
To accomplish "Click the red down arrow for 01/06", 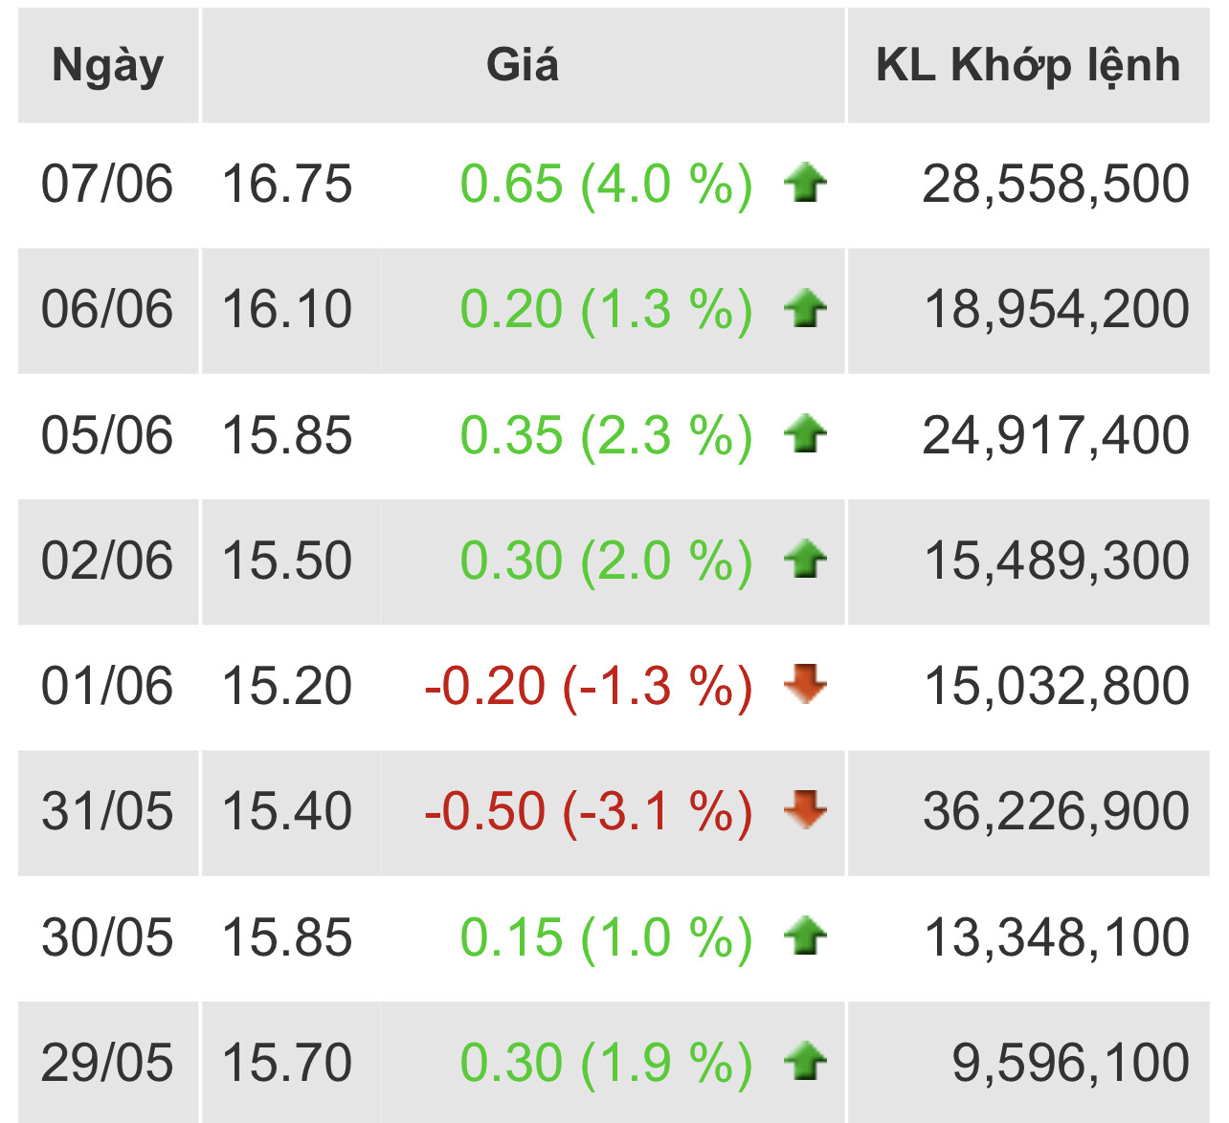I will 805,685.
